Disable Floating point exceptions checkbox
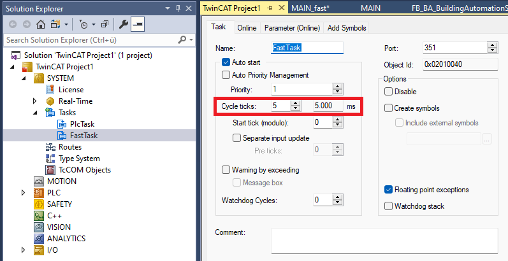The image size is (508, 261). (x=389, y=190)
